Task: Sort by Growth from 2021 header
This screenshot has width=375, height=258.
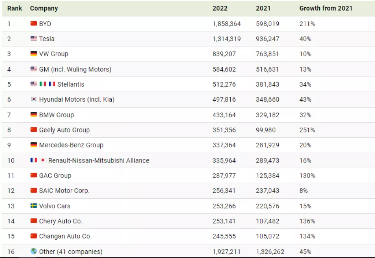Action: click(x=326, y=8)
